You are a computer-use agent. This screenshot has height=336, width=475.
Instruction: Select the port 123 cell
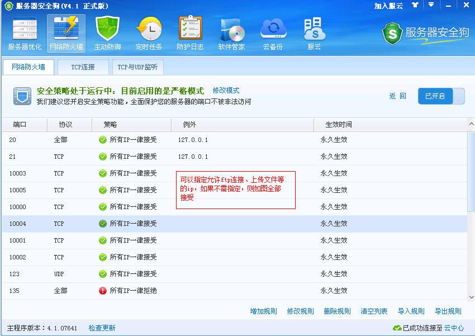coord(14,274)
